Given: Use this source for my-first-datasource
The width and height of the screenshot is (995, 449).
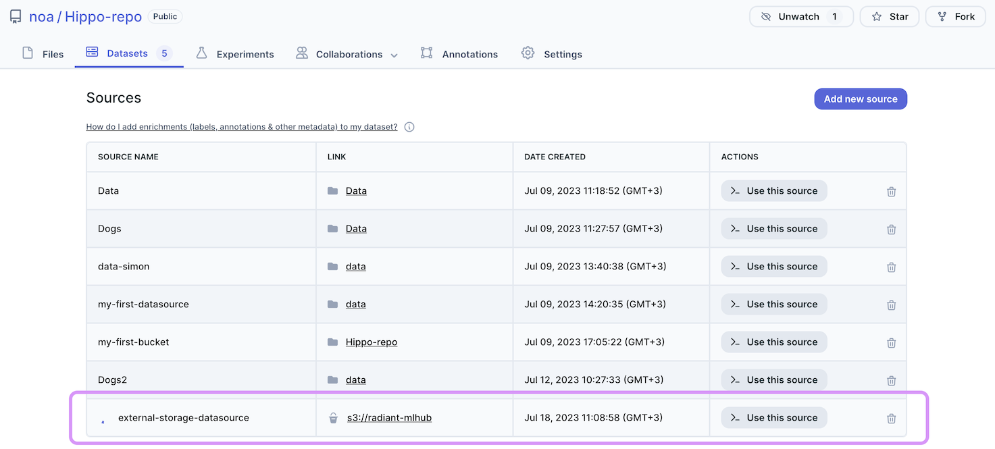Looking at the screenshot, I should point(774,305).
